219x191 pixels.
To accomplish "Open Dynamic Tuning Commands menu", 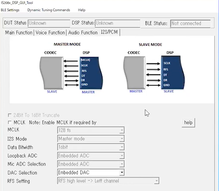I will [49, 10].
